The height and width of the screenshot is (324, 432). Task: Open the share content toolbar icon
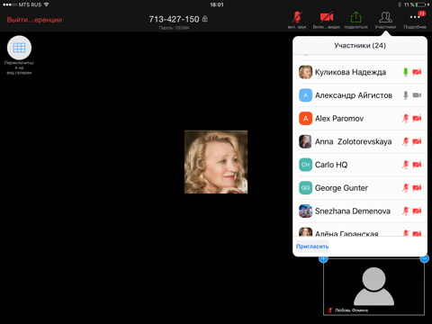pyautogui.click(x=355, y=17)
